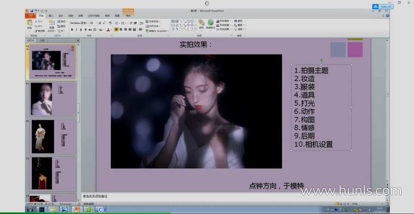Click Layout (版式) button in slides group

(62, 22)
